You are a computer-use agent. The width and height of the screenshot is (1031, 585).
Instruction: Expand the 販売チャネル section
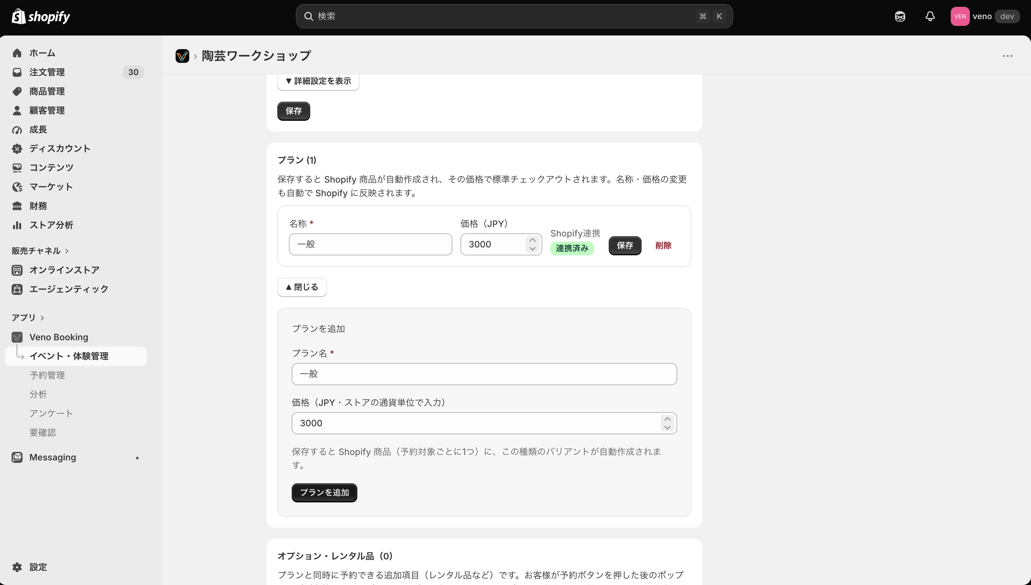click(x=40, y=251)
